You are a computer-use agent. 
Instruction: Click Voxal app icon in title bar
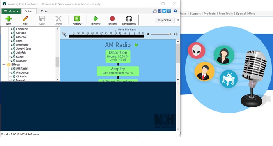click(x=4, y=4)
